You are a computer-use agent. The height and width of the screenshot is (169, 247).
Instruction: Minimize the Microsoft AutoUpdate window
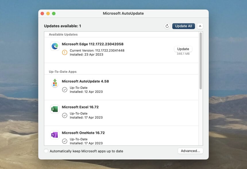[48, 13]
